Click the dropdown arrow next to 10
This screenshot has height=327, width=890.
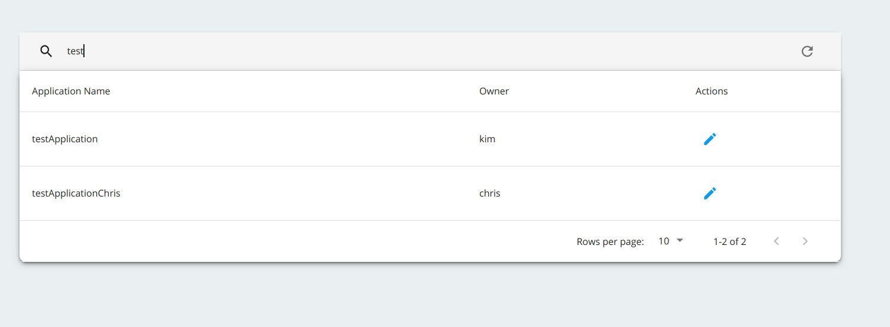(680, 240)
